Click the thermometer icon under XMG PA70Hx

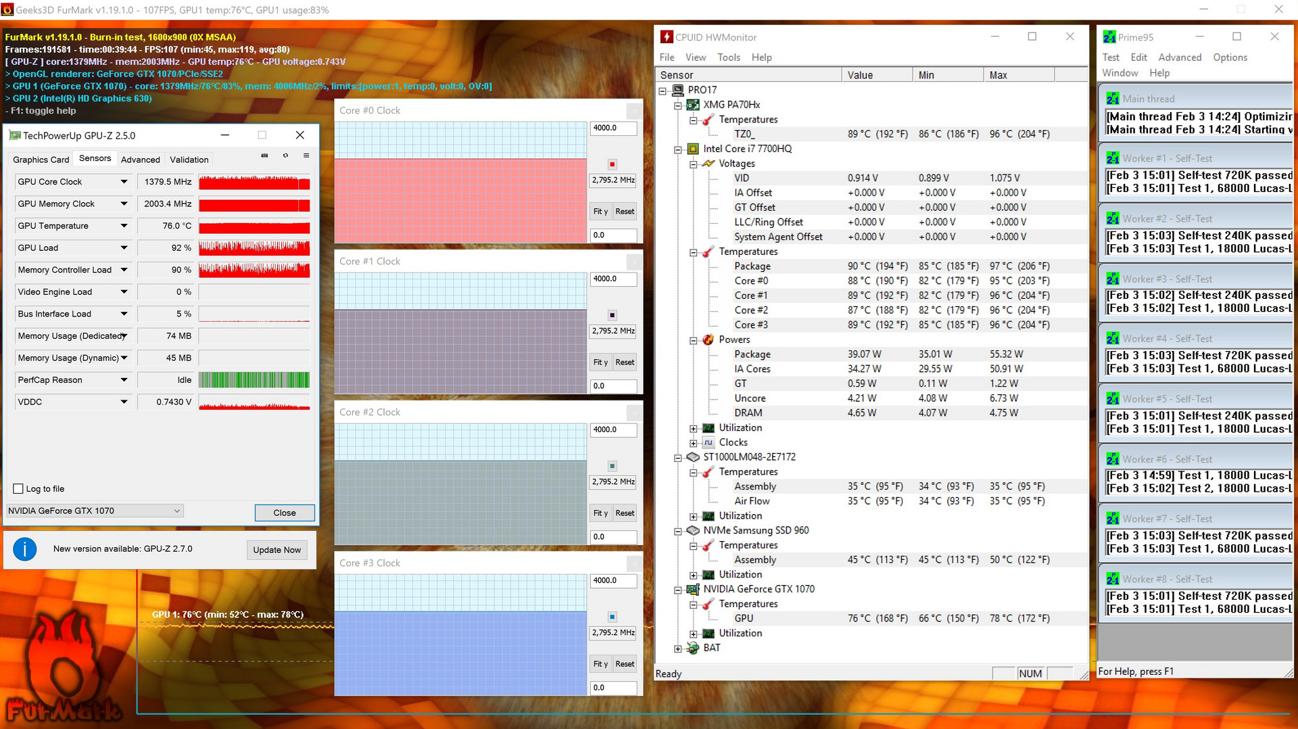point(708,120)
